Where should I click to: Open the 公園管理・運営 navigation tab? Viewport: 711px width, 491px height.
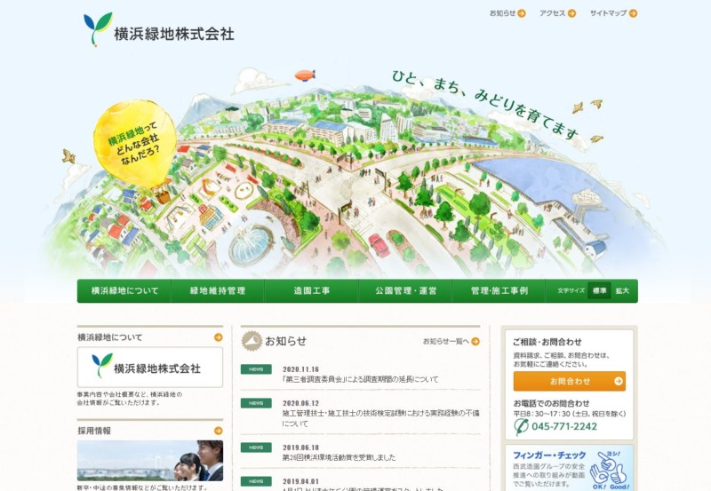tap(405, 291)
